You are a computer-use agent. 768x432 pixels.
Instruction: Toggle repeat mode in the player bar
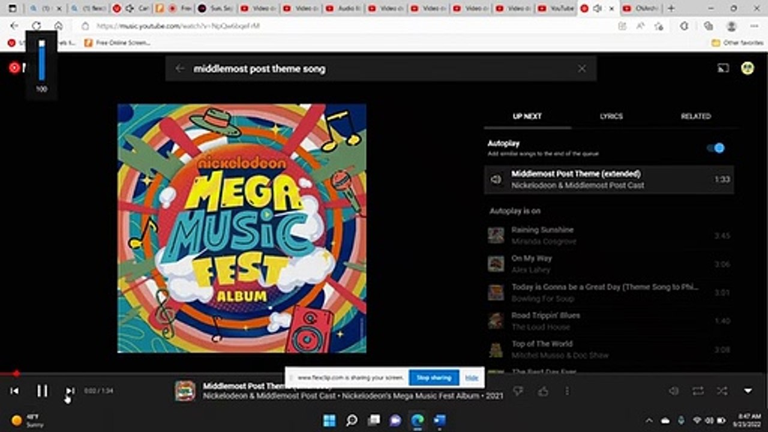(x=698, y=391)
